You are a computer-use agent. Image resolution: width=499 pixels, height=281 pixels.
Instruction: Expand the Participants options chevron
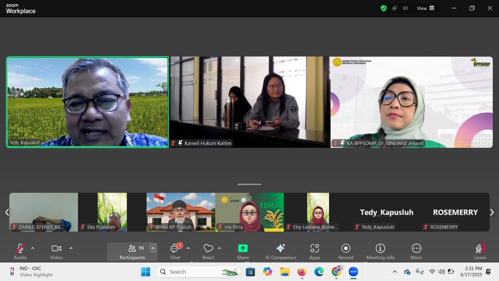tap(153, 248)
